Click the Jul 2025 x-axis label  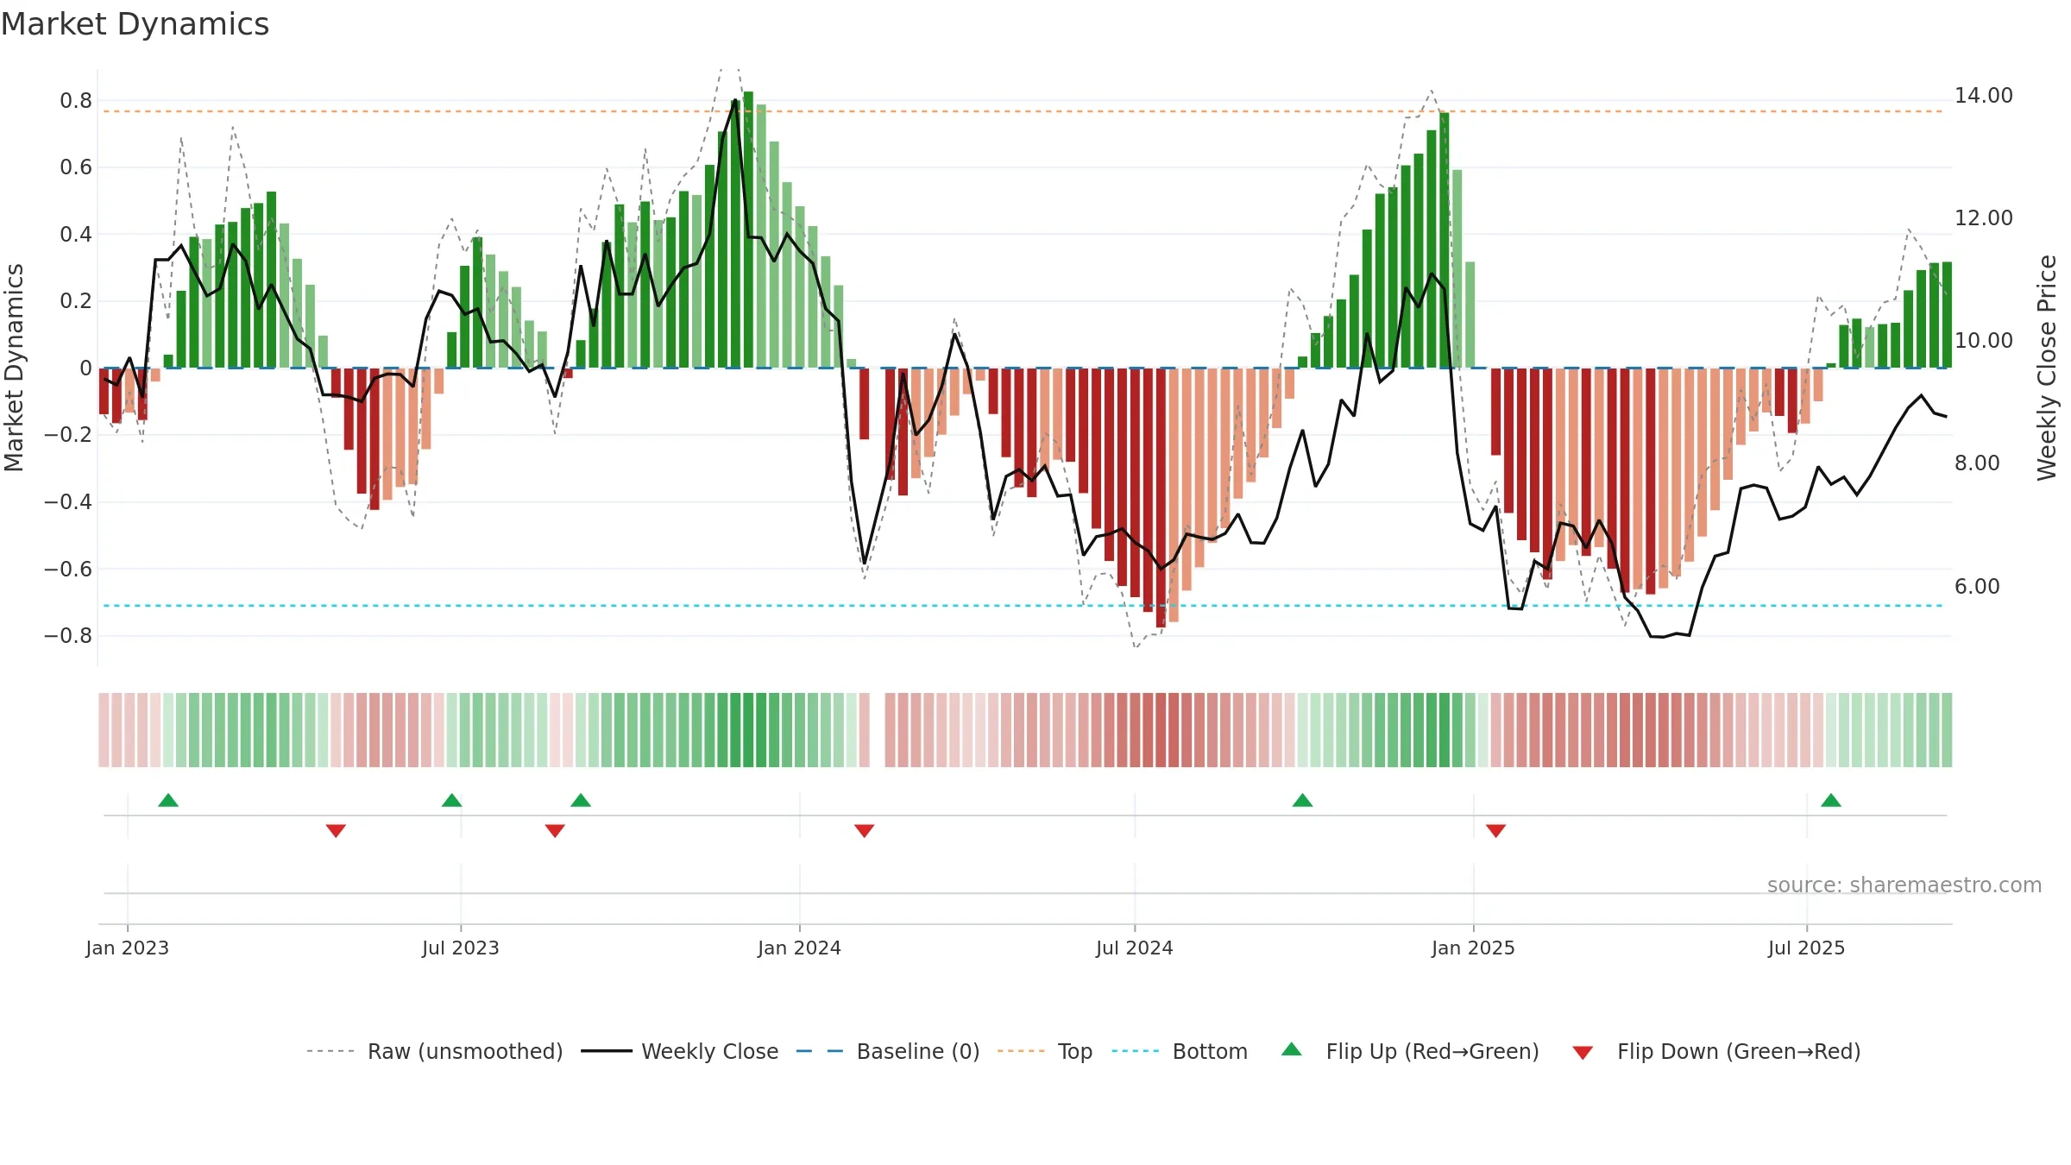[1807, 948]
